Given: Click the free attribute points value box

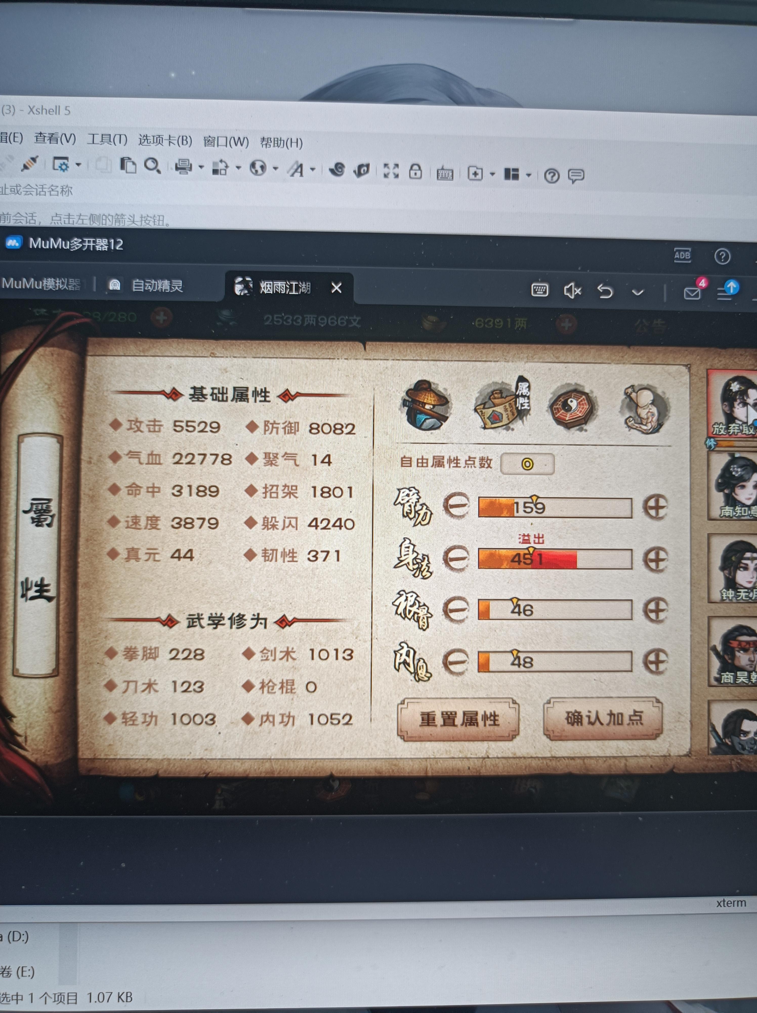Looking at the screenshot, I should pos(527,464).
